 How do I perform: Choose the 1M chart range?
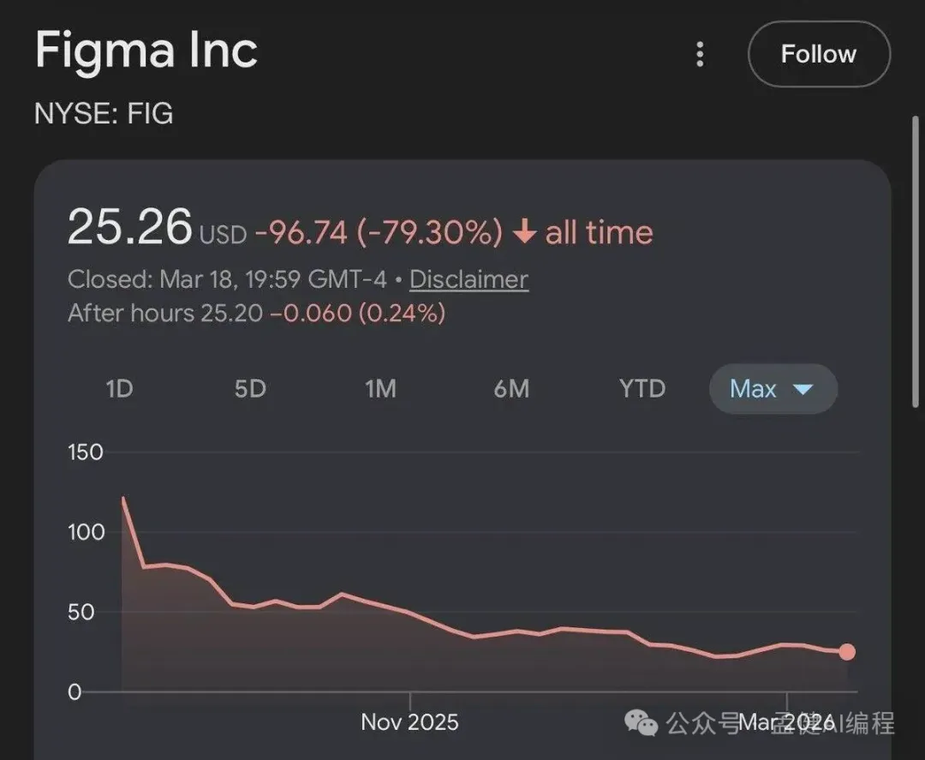(380, 389)
